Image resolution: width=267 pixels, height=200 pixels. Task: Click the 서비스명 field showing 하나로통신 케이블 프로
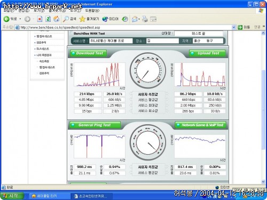pyautogui.click(x=111, y=41)
